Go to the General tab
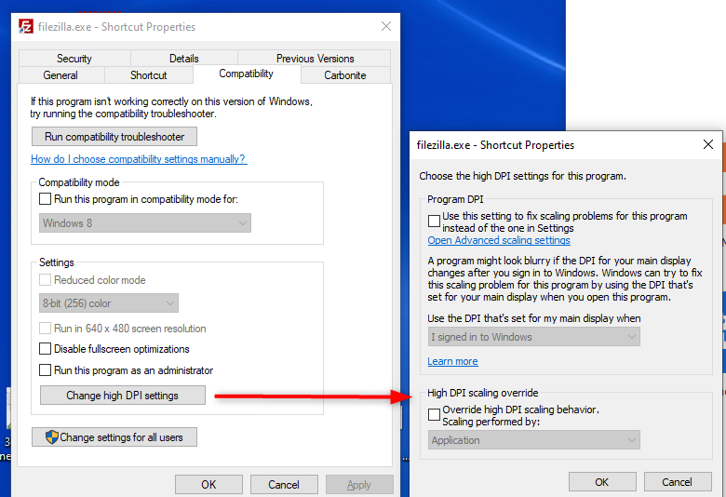This screenshot has height=497, width=726. pyautogui.click(x=60, y=75)
